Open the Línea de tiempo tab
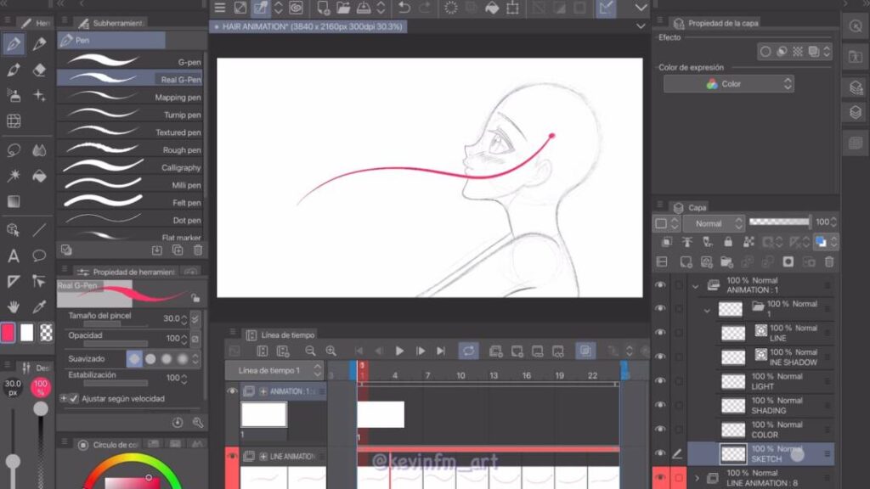 (280, 334)
